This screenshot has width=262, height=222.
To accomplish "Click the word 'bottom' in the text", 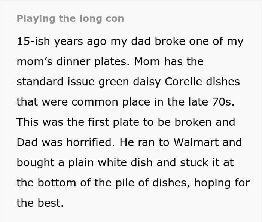I will (57, 183).
